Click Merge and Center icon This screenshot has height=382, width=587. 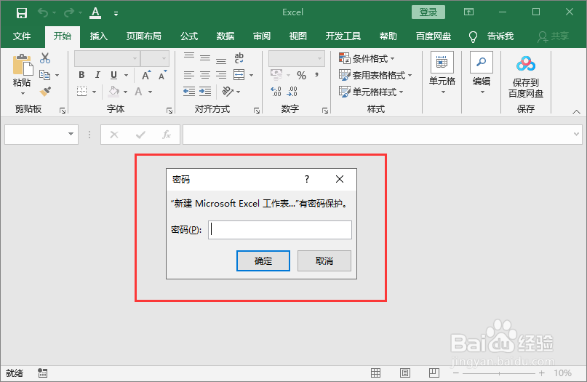(x=239, y=75)
